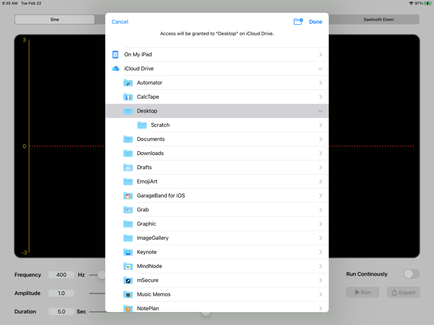Open the Scratch folder icon
The width and height of the screenshot is (434, 325).
coord(142,125)
